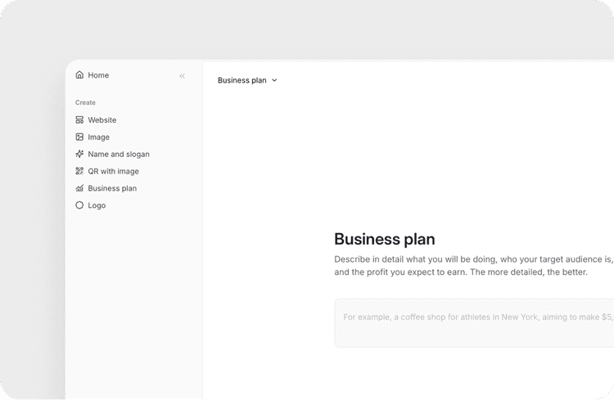Viewport: 614px width, 400px height.
Task: Open the Business plan dropdown in the header
Action: click(x=242, y=81)
